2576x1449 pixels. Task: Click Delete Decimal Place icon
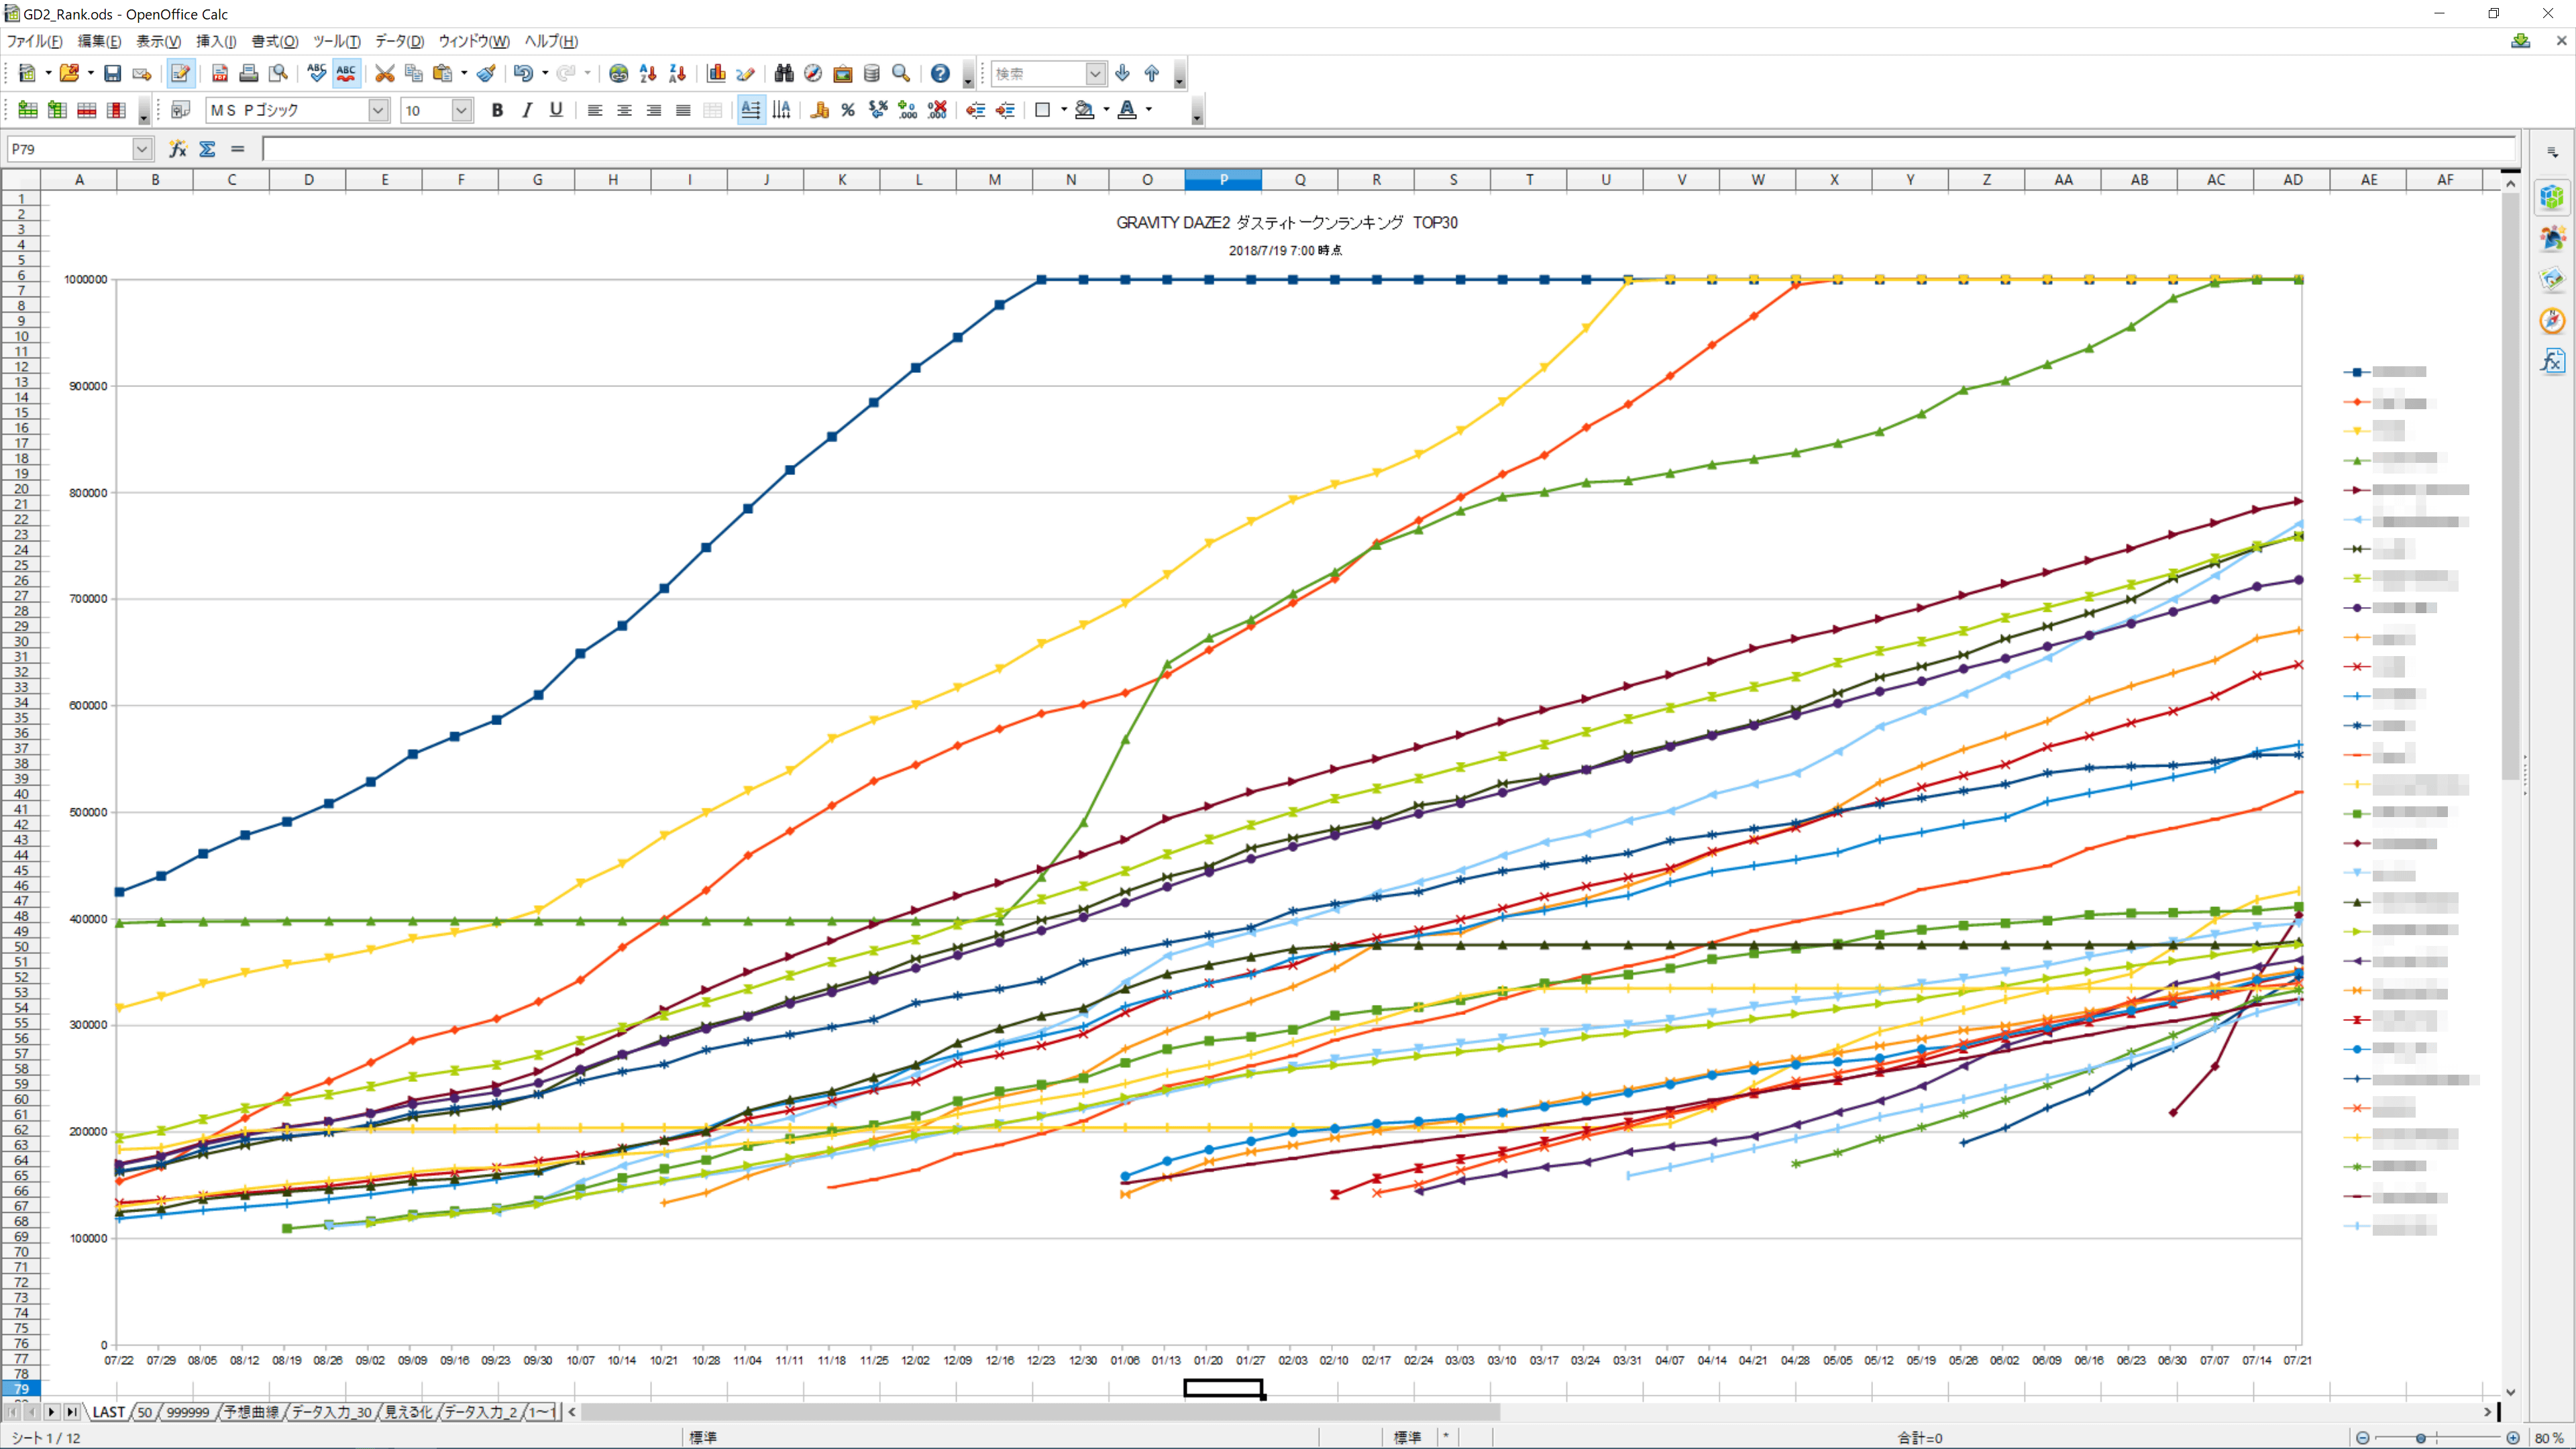pyautogui.click(x=937, y=110)
